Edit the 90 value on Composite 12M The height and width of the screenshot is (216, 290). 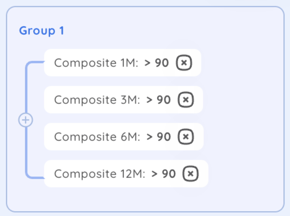click(169, 174)
